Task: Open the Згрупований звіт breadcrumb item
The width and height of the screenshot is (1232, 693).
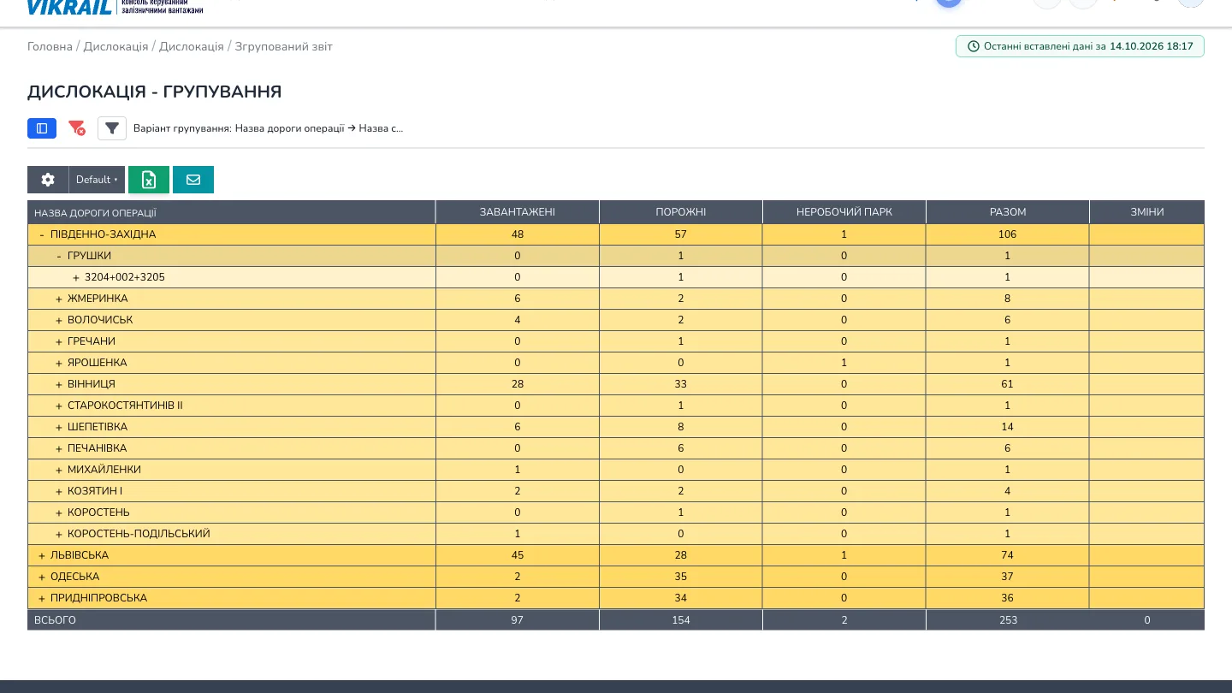Action: (x=284, y=46)
